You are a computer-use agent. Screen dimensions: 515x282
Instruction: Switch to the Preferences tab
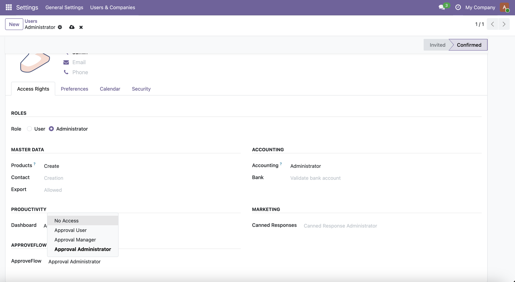click(74, 89)
